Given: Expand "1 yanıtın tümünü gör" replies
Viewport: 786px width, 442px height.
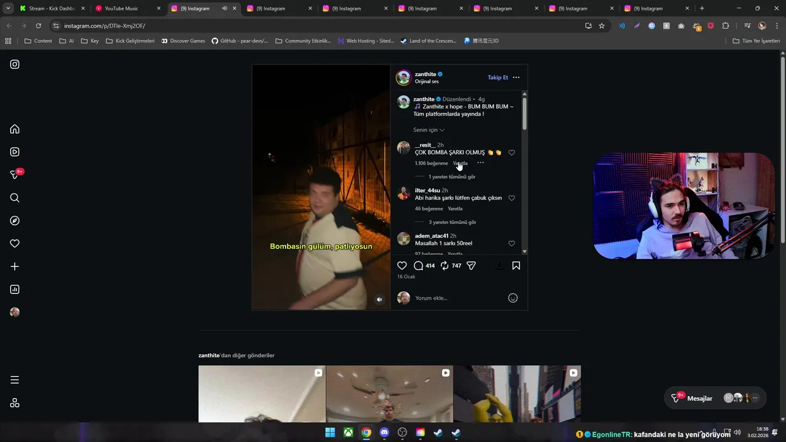Looking at the screenshot, I should [452, 177].
